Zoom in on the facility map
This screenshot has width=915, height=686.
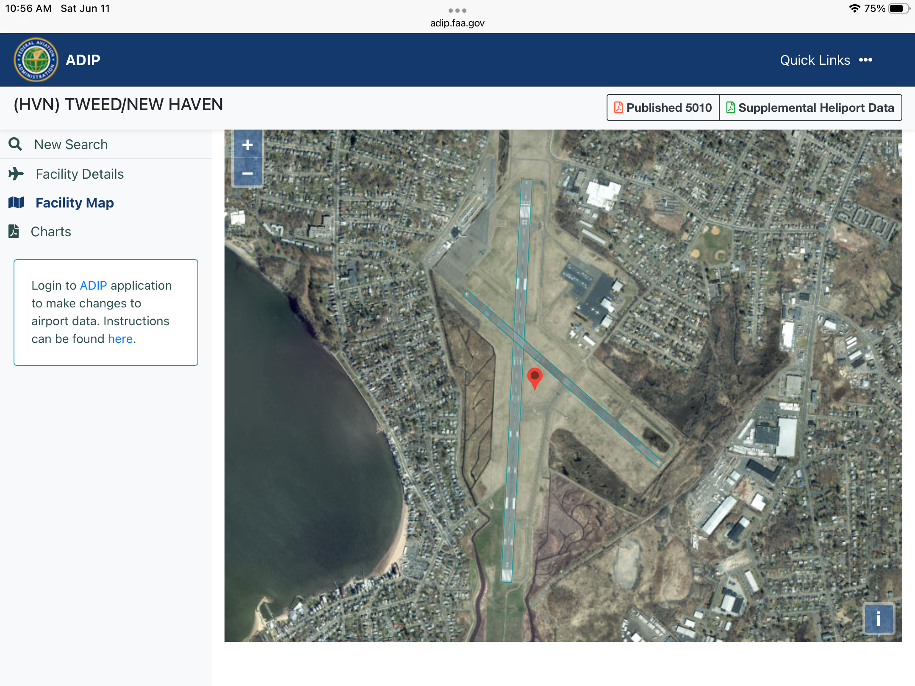(248, 144)
